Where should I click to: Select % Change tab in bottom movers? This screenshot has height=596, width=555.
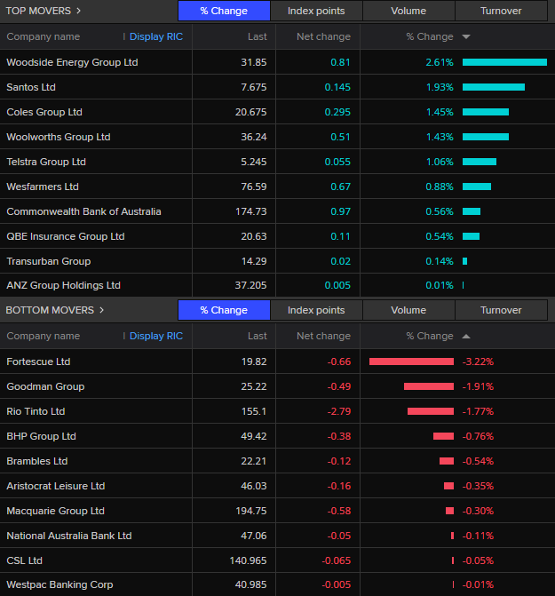[x=224, y=310]
